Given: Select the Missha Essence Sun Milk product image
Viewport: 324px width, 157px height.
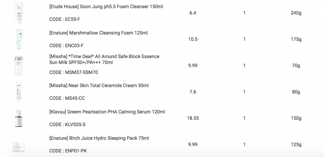Looking at the screenshot, I should (19, 66).
